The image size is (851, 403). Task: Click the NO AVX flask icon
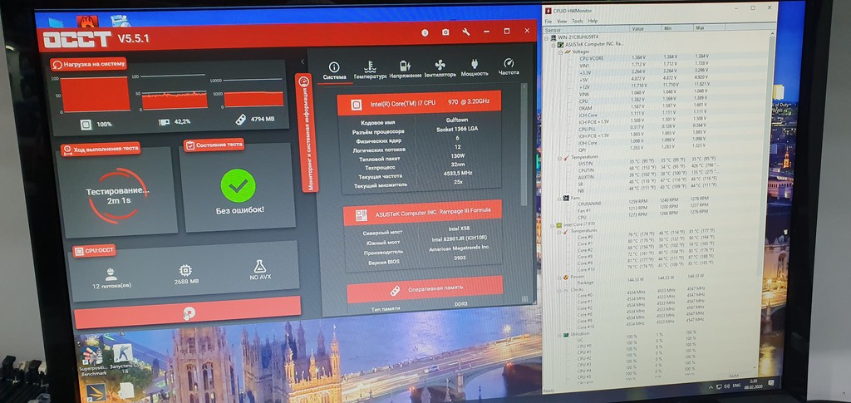tap(260, 267)
